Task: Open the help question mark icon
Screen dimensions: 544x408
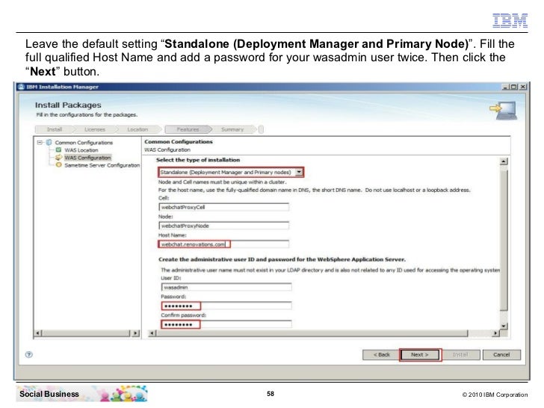Action: click(29, 354)
